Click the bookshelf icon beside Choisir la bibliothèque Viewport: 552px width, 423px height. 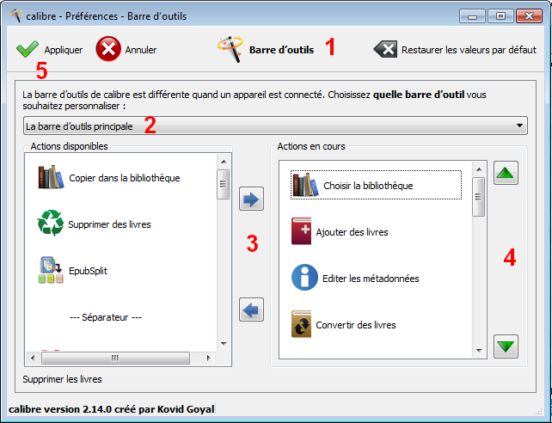pos(305,185)
